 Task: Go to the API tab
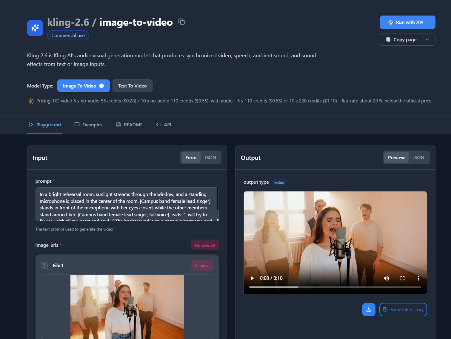point(164,125)
